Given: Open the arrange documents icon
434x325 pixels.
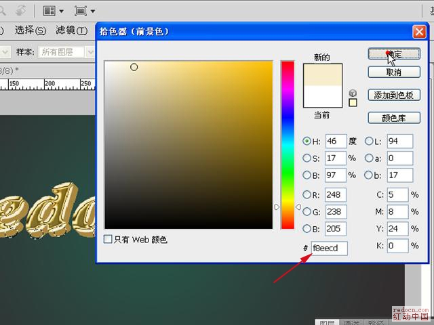Looking at the screenshot, I should (50, 11).
